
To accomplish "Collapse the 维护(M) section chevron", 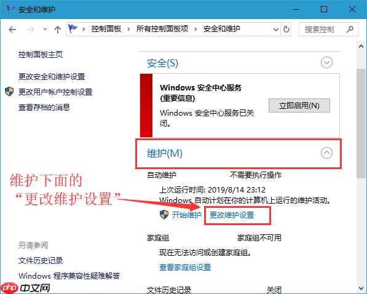I will point(326,153).
